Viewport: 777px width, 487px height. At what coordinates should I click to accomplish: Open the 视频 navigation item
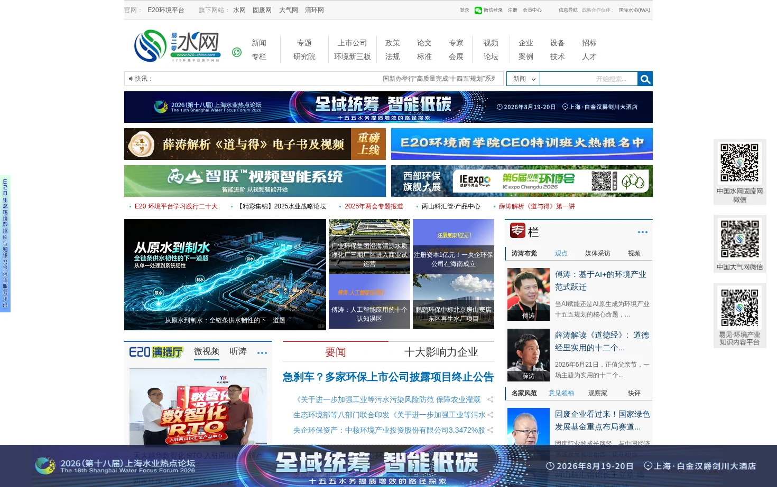[491, 43]
